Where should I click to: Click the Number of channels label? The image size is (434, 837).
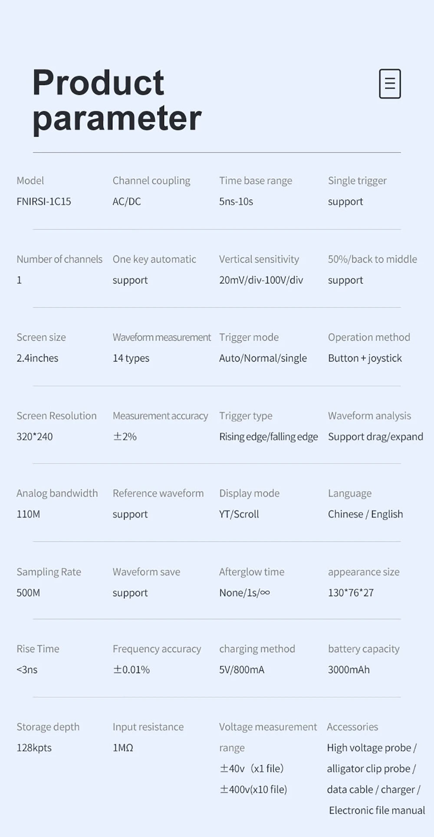pyautogui.click(x=59, y=259)
